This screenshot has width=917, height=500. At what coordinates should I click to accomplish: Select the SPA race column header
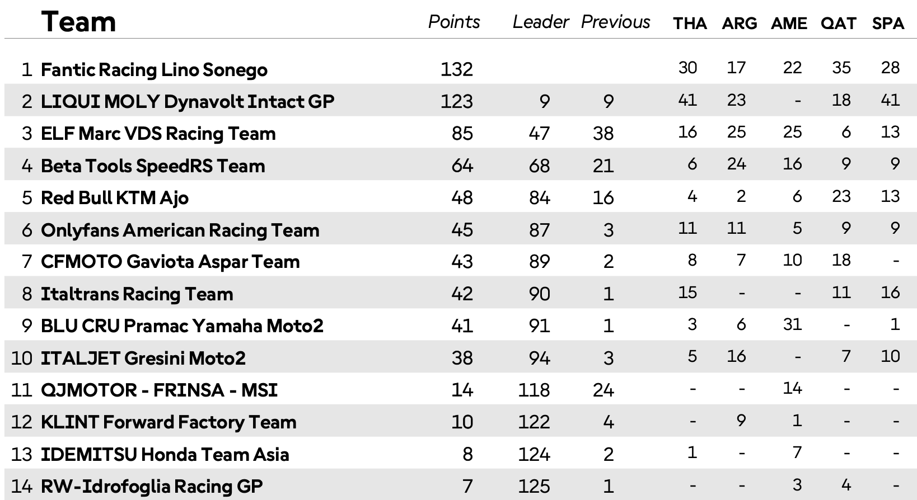tap(888, 23)
